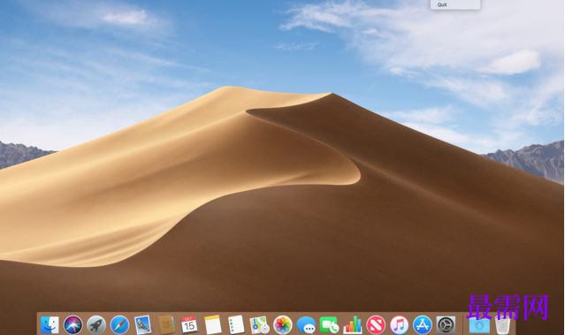565x335 pixels.
Task: Open News red icon in Dock
Action: click(x=376, y=325)
